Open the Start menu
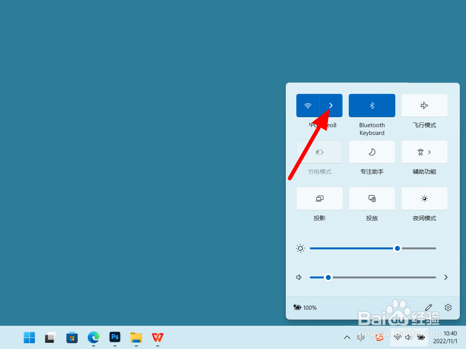The image size is (466, 349). (29, 337)
